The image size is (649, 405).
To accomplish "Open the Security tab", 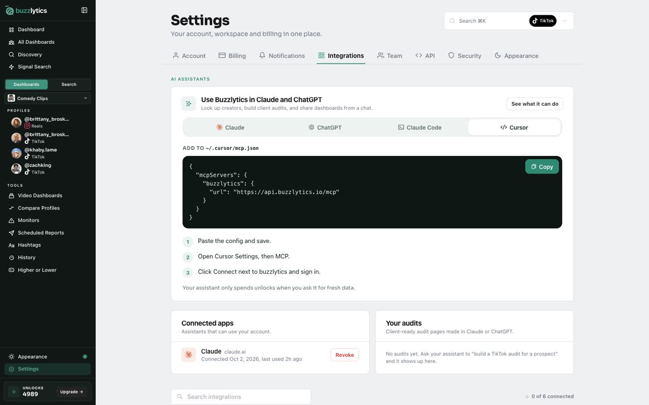I will tap(464, 56).
